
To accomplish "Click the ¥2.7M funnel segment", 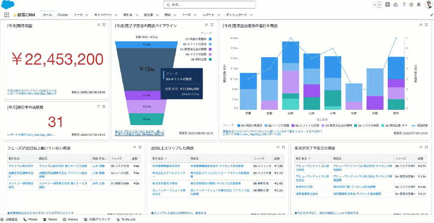I will coord(147,106).
